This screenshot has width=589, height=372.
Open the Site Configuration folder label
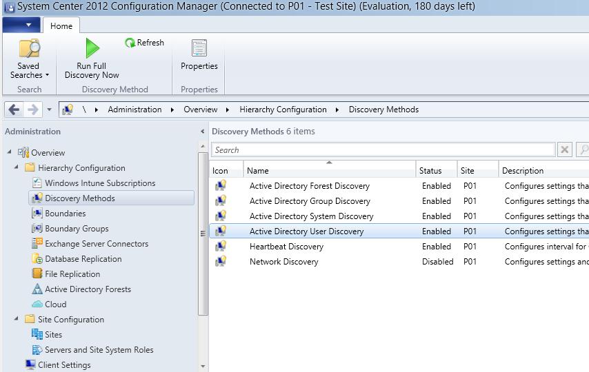71,320
